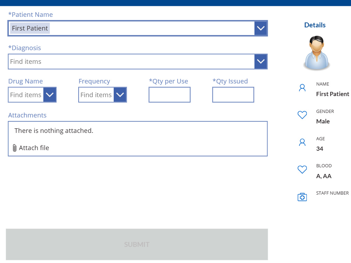Screen dimensions: 351x263
Task: Expand the Frequency dropdown chevron
Action: pyautogui.click(x=120, y=95)
